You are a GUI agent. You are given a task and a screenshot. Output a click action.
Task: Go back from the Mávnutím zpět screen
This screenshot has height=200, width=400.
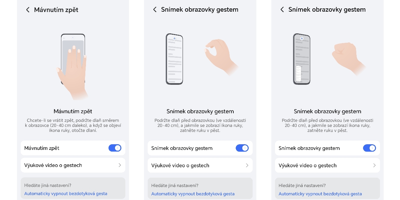pyautogui.click(x=28, y=10)
